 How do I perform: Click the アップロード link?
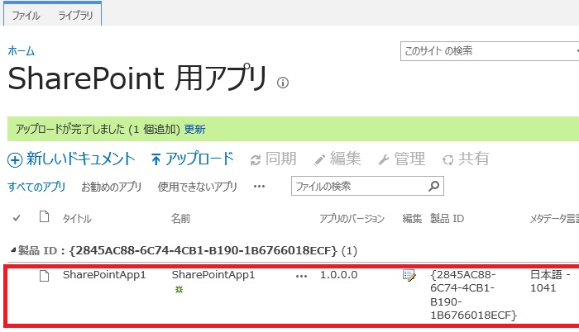coord(199,159)
